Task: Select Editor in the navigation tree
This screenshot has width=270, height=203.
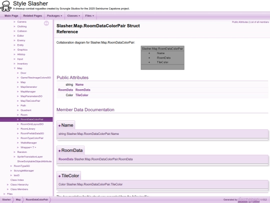Action: (x=20, y=36)
